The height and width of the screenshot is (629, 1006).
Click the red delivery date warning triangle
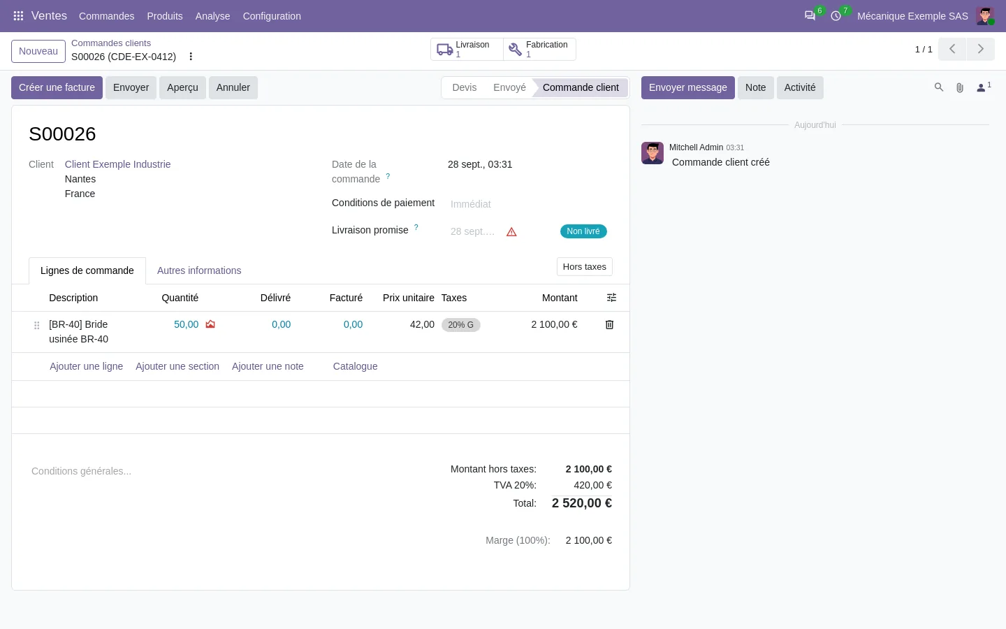[511, 232]
